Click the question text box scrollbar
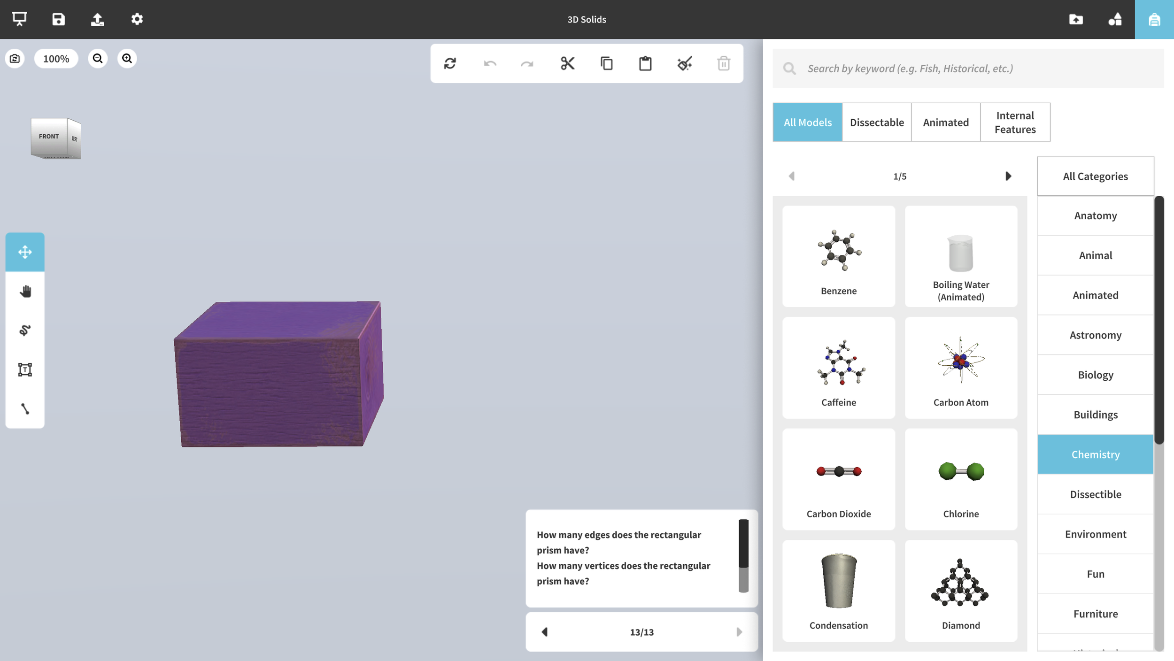This screenshot has height=661, width=1174. click(x=743, y=544)
